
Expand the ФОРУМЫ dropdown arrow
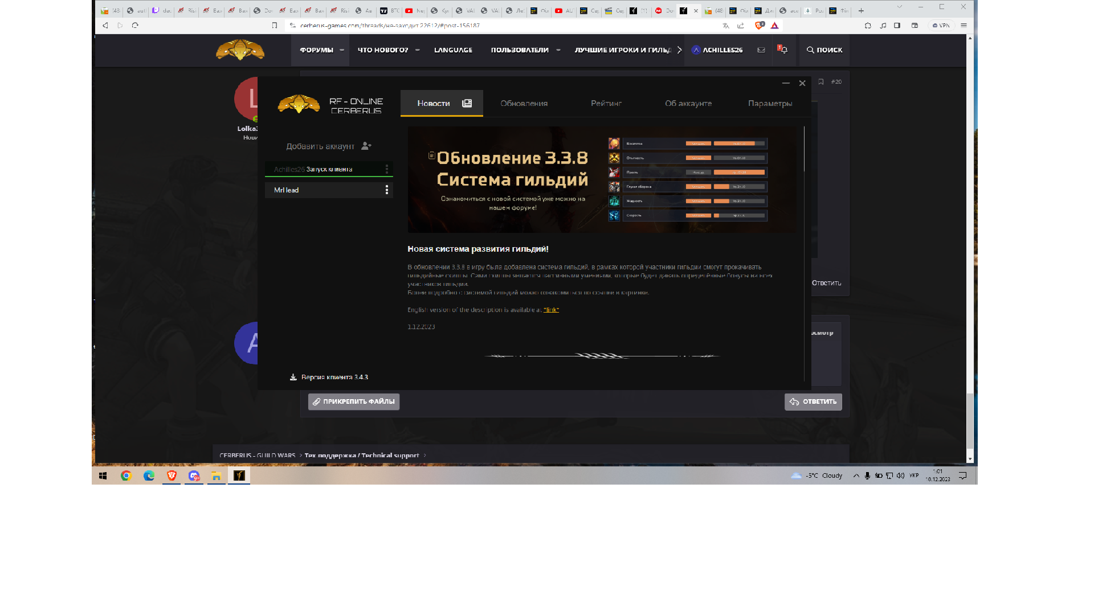342,50
